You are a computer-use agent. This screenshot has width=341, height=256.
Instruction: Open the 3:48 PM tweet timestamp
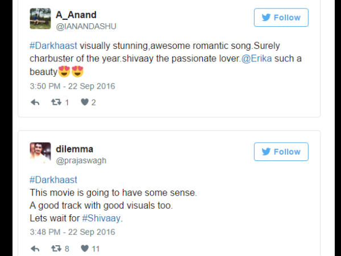click(x=72, y=232)
